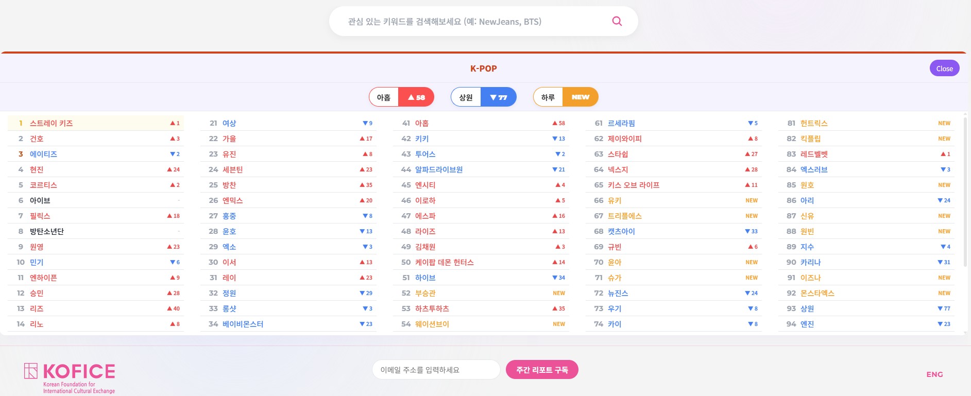The height and width of the screenshot is (396, 971).
Task: Click red up-arrow 58 badge beside 아홉
Action: point(416,97)
